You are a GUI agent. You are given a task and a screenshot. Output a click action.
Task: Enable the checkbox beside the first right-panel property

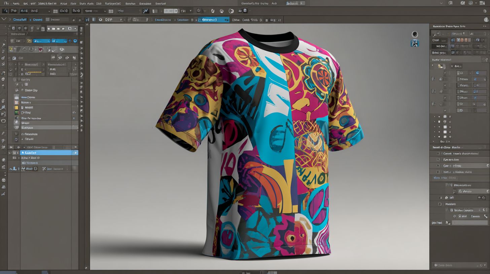tap(445, 73)
